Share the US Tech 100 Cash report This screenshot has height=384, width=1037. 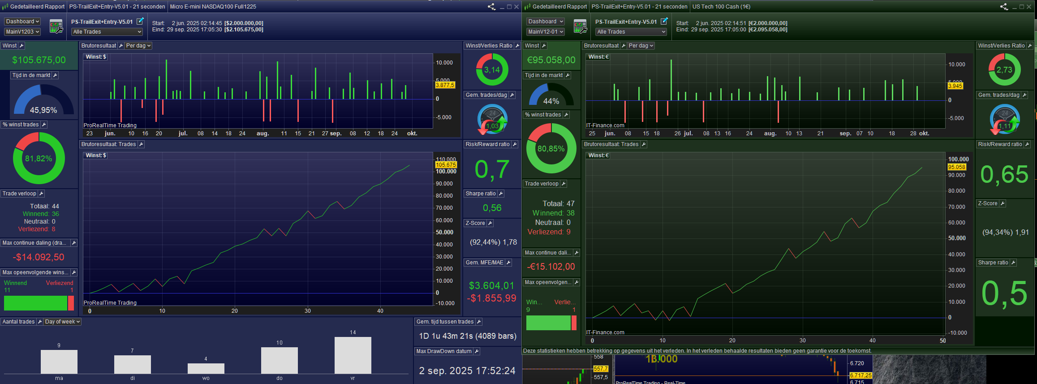coord(1004,7)
